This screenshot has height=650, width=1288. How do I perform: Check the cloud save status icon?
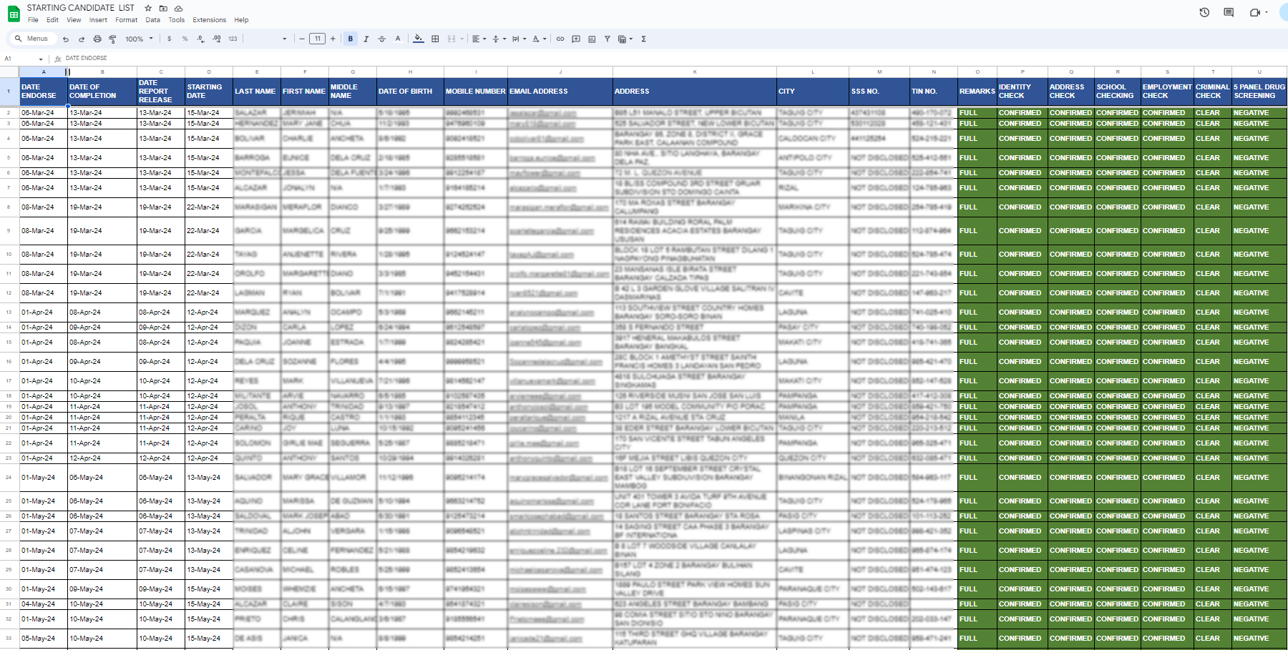178,8
